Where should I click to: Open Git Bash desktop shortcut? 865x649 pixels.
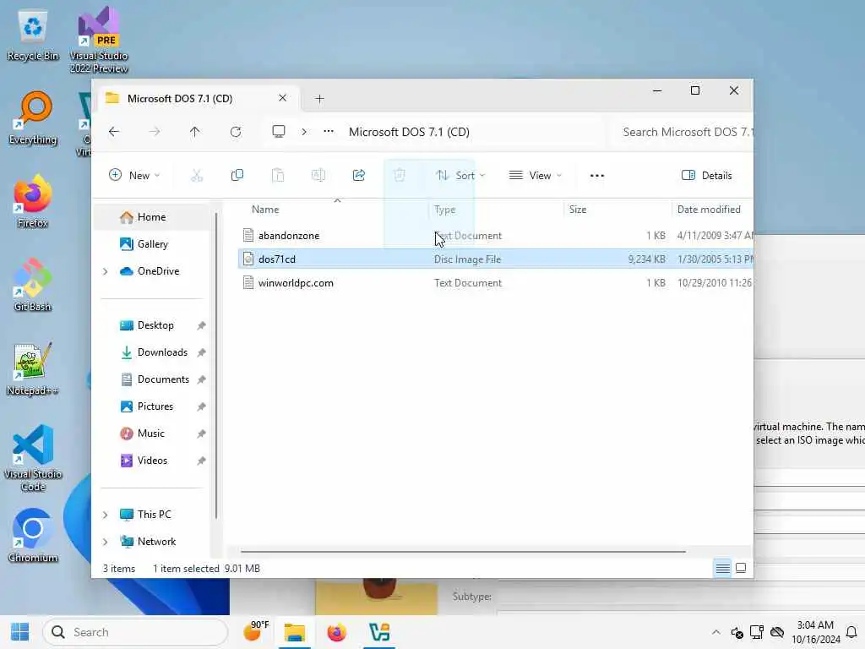coord(33,285)
